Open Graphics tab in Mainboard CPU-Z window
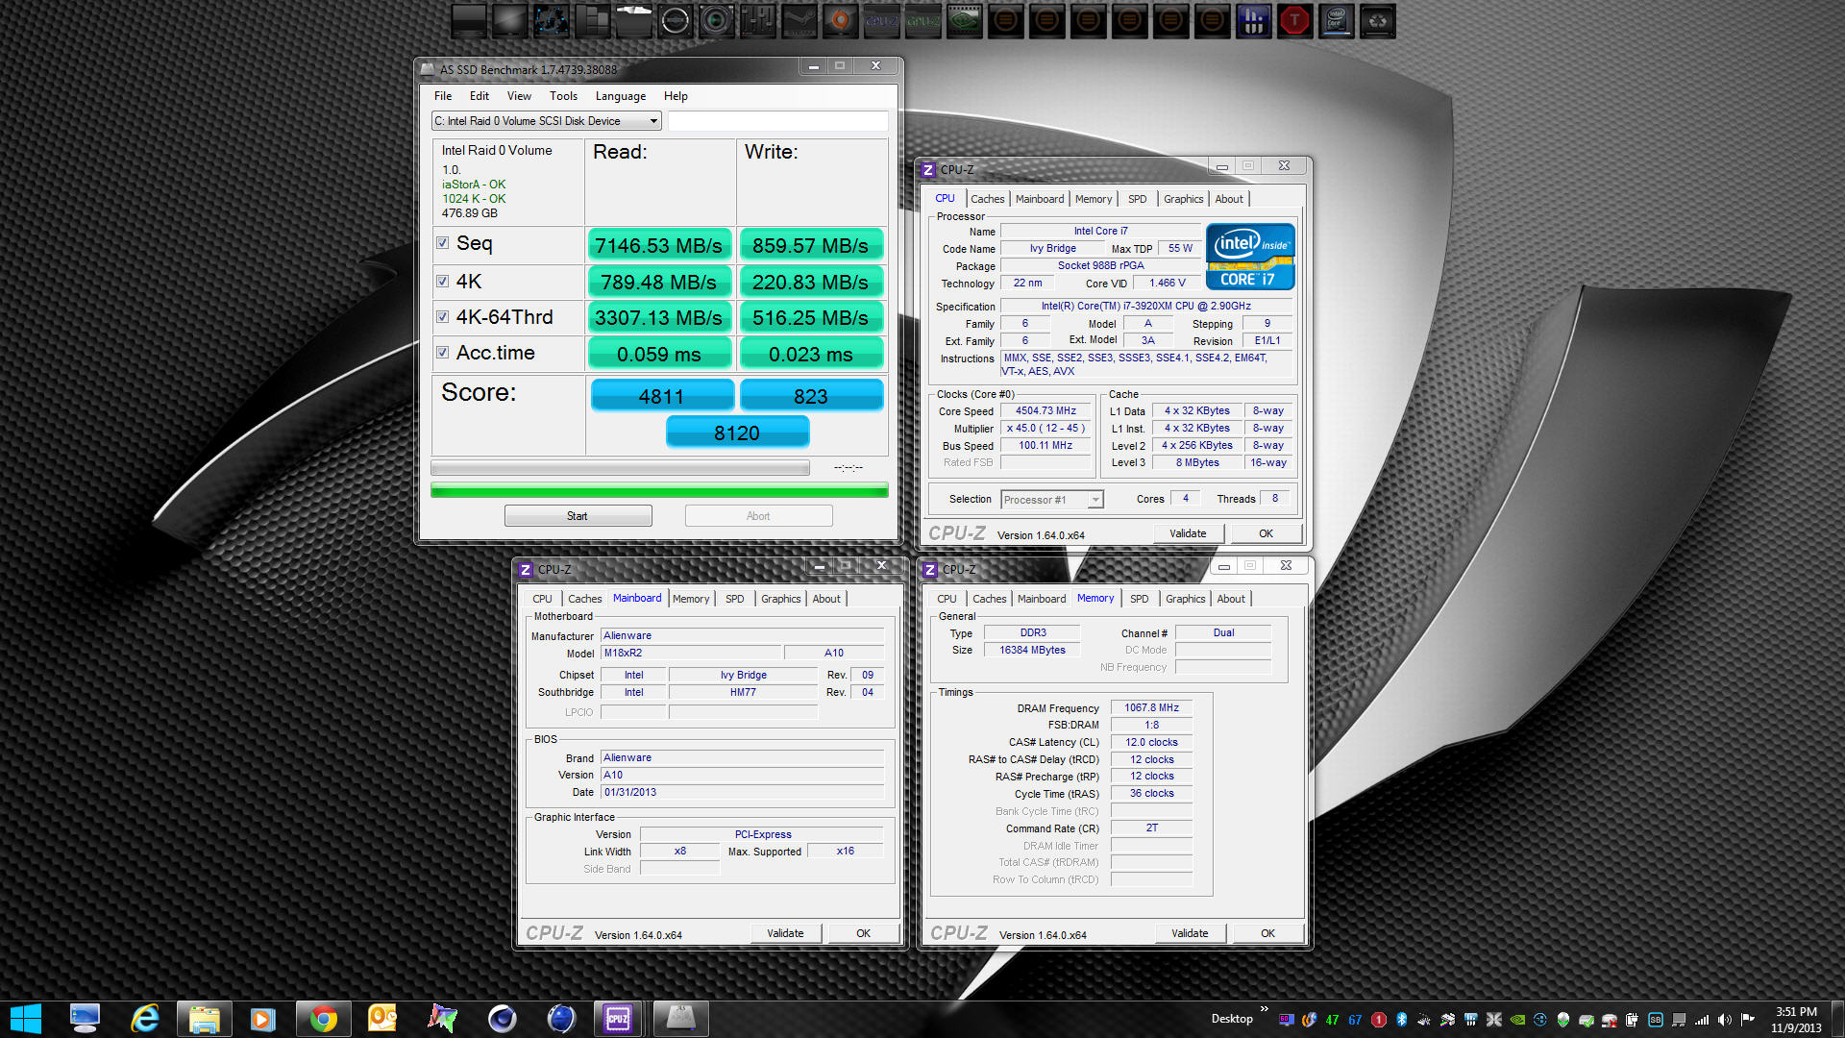This screenshot has height=1038, width=1845. point(780,599)
